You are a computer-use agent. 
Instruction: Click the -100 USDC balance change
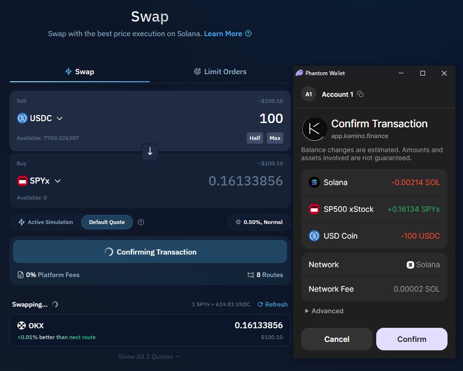tap(420, 236)
